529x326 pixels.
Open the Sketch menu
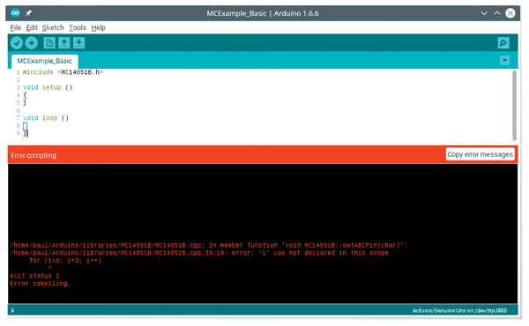click(53, 27)
